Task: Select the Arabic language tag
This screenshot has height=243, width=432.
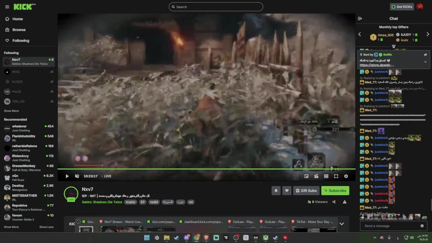Action: [x=131, y=202]
